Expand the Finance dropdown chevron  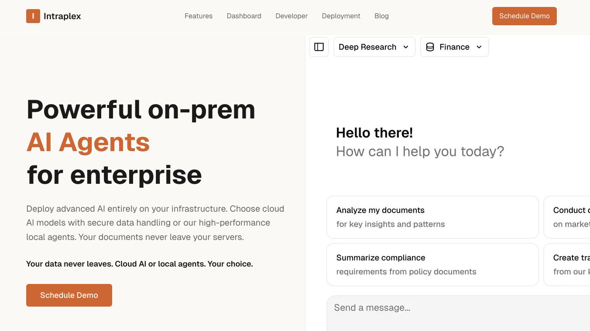coord(479,47)
